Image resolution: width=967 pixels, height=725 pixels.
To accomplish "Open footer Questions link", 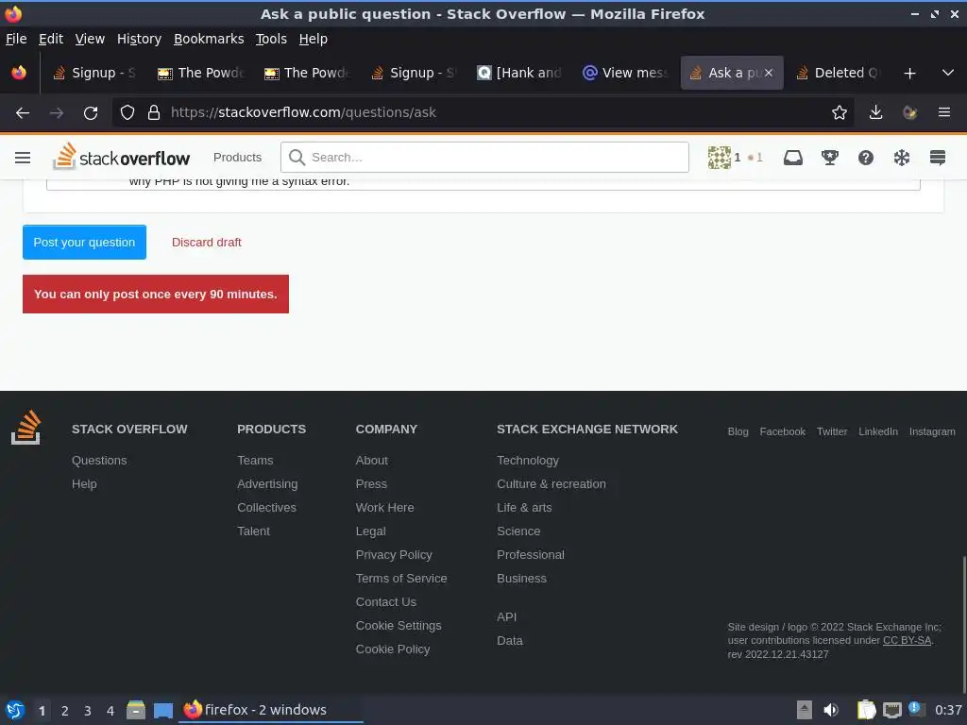I will [x=99, y=461].
